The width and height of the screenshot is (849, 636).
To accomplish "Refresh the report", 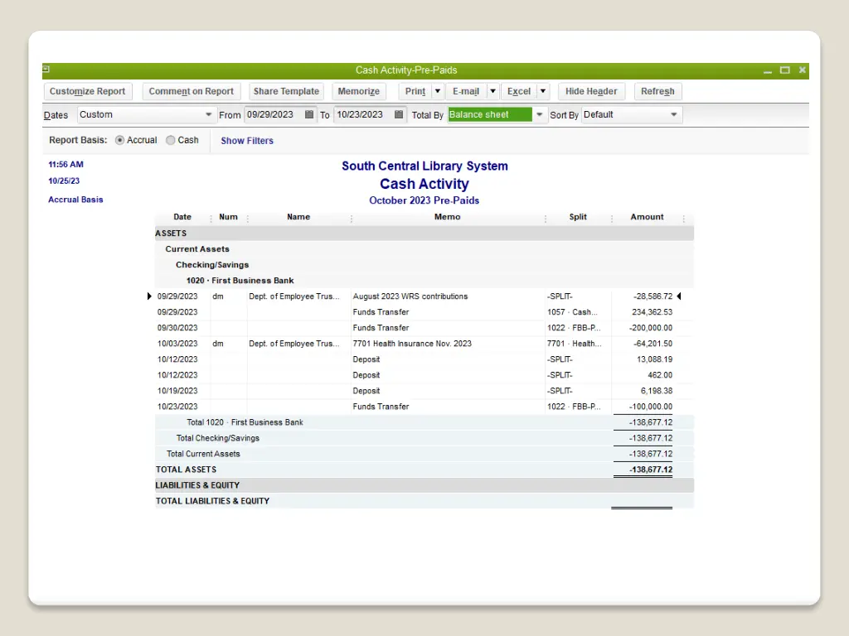I will coord(657,91).
